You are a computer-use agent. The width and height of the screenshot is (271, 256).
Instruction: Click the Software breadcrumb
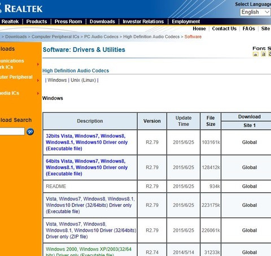193,37
